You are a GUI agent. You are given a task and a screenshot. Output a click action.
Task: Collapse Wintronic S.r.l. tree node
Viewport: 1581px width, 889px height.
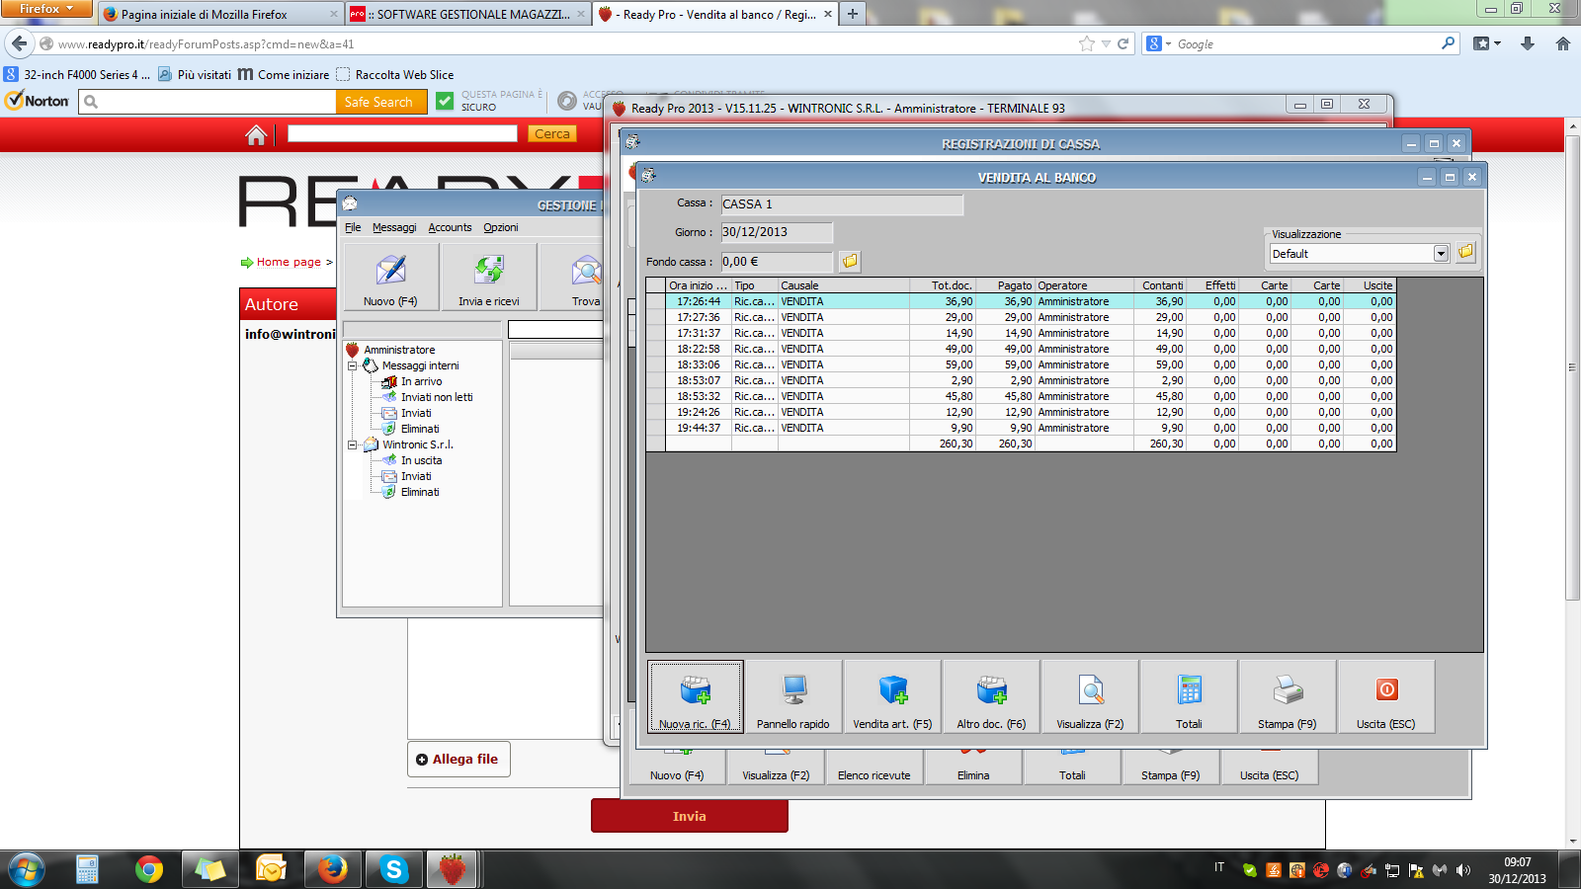pos(353,444)
